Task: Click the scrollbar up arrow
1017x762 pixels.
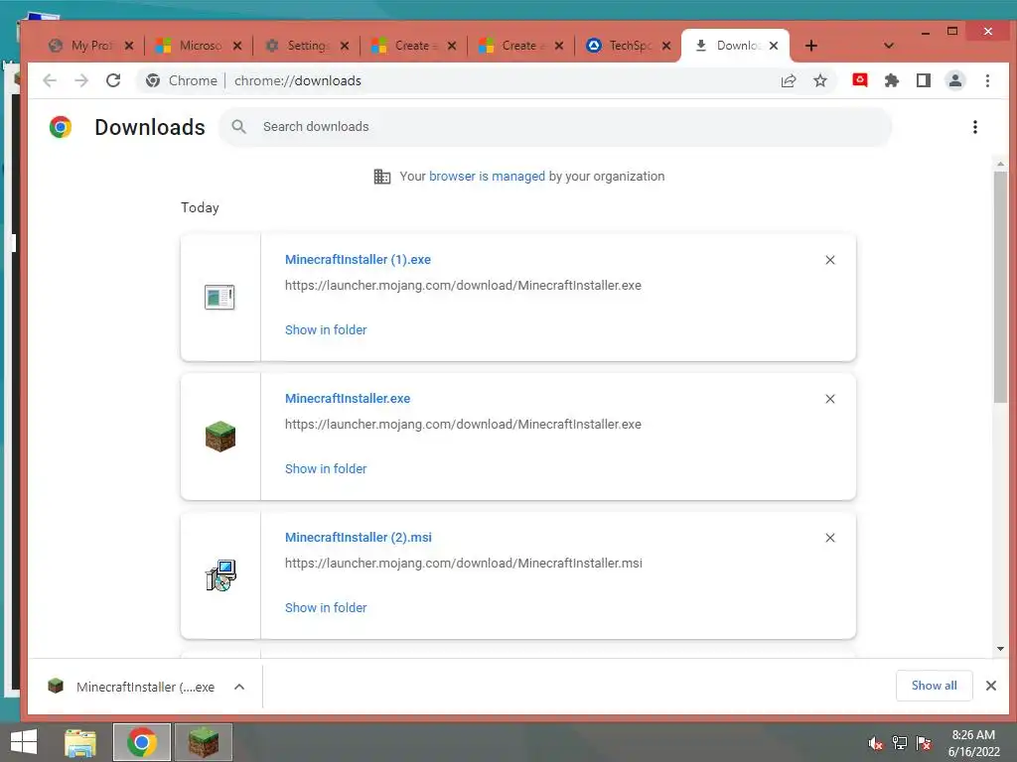Action: [x=1000, y=164]
